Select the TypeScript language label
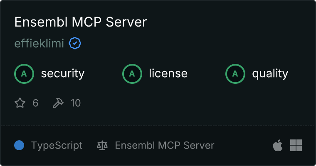The height and width of the screenshot is (166, 316). pos(57,146)
